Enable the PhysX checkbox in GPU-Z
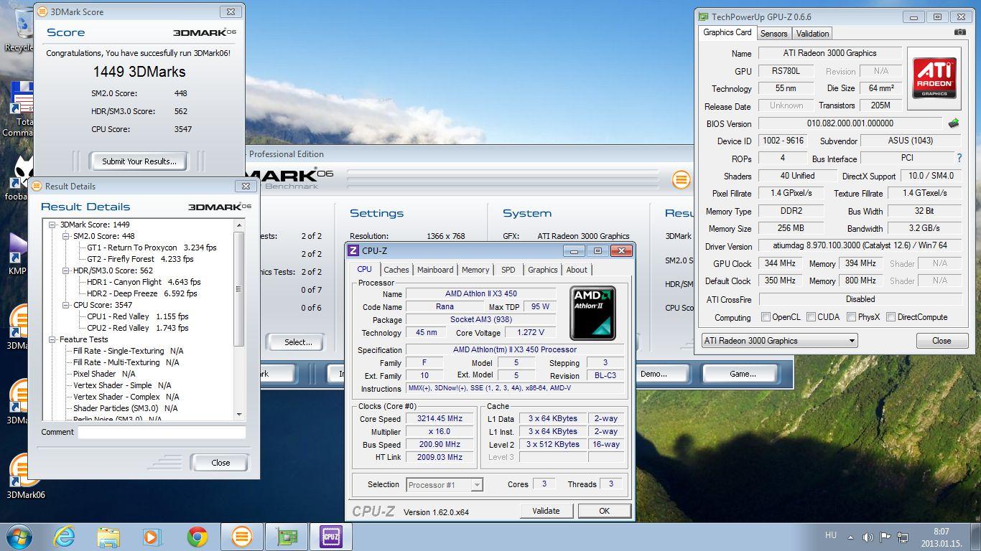 coord(851,316)
